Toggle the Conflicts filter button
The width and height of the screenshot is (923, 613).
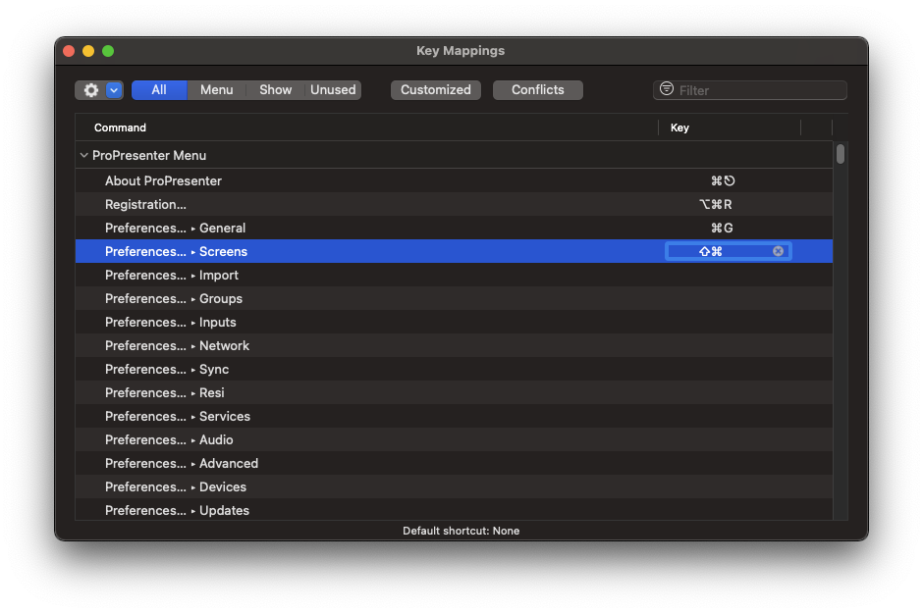point(537,90)
